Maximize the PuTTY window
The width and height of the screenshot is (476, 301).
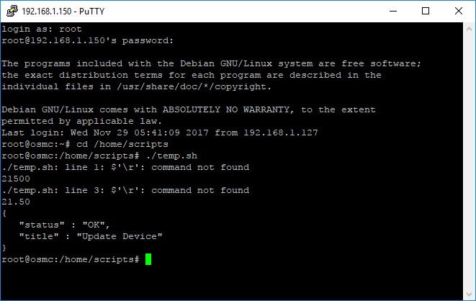[x=426, y=12]
